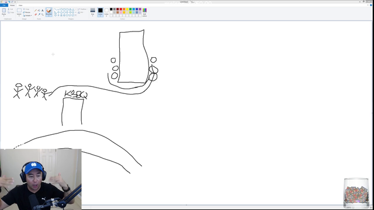Image resolution: width=374 pixels, height=210 pixels.
Task: Choose the Right triangle shape
Action: [56, 12]
